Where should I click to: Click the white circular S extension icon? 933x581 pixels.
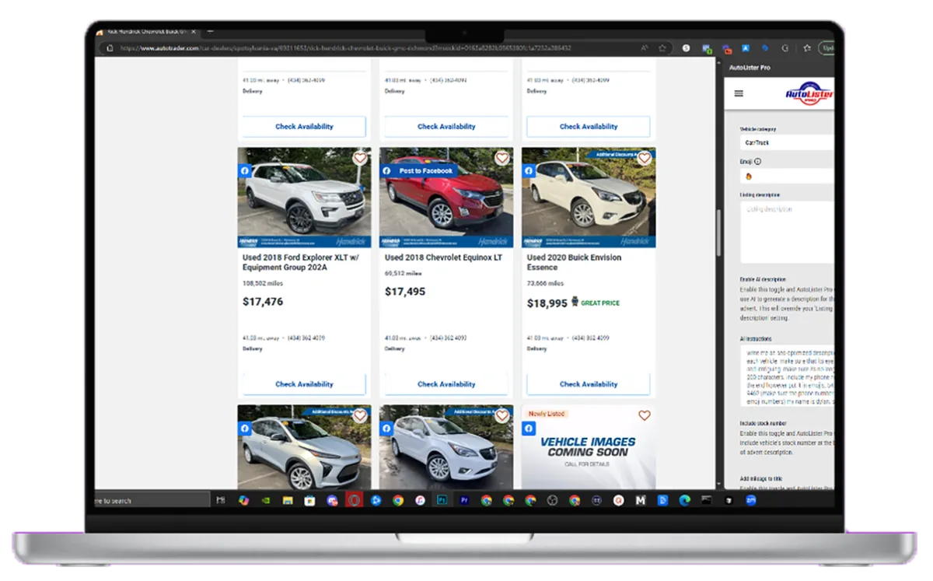pos(686,48)
